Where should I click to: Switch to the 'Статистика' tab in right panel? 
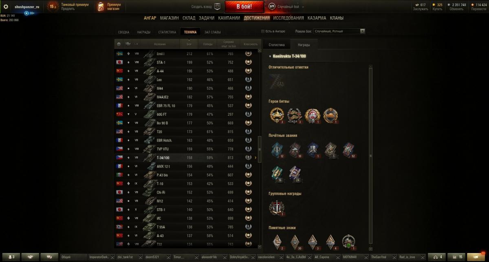pos(276,44)
